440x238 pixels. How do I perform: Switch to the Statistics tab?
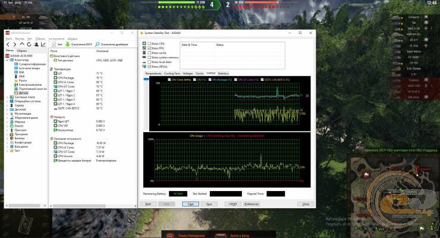224,73
